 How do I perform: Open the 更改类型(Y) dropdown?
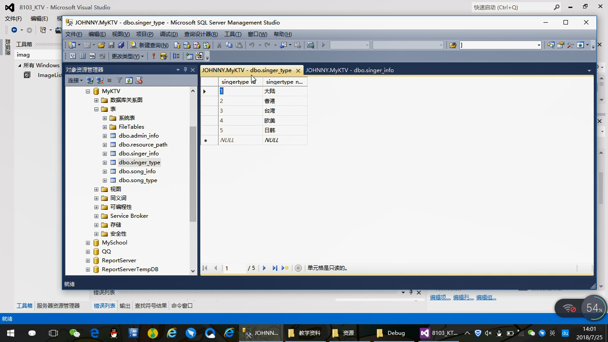pos(128,56)
